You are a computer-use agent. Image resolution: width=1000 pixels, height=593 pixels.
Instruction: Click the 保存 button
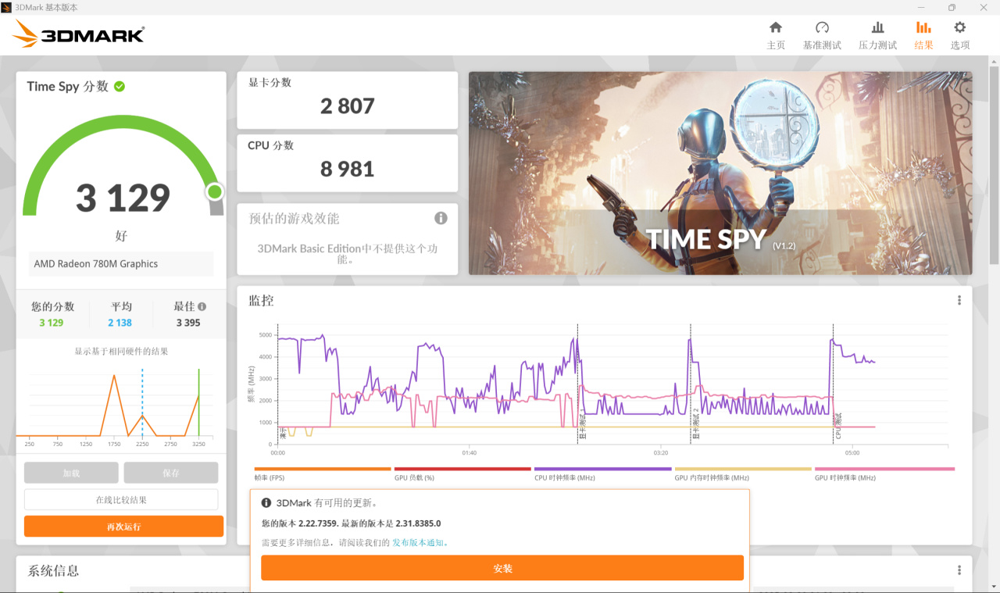pos(171,473)
